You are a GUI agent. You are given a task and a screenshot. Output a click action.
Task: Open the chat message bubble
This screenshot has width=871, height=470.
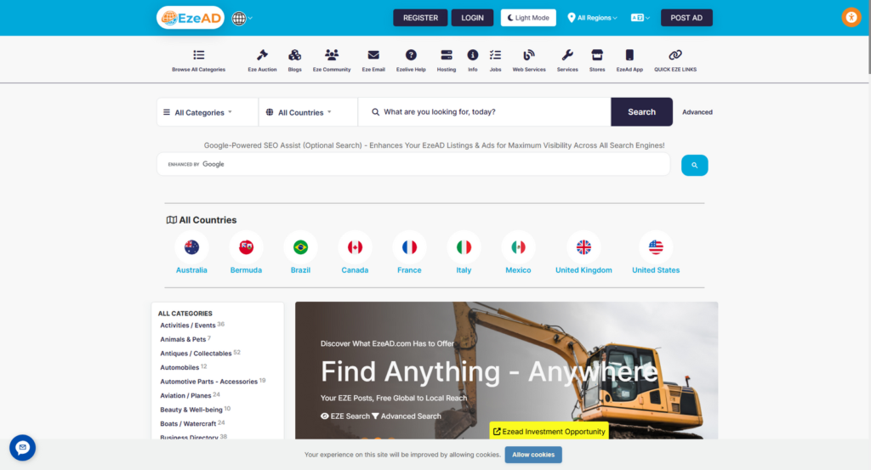click(22, 447)
